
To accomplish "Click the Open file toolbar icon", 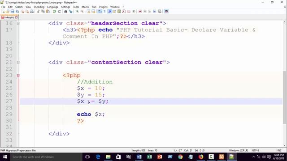I will (8, 12).
